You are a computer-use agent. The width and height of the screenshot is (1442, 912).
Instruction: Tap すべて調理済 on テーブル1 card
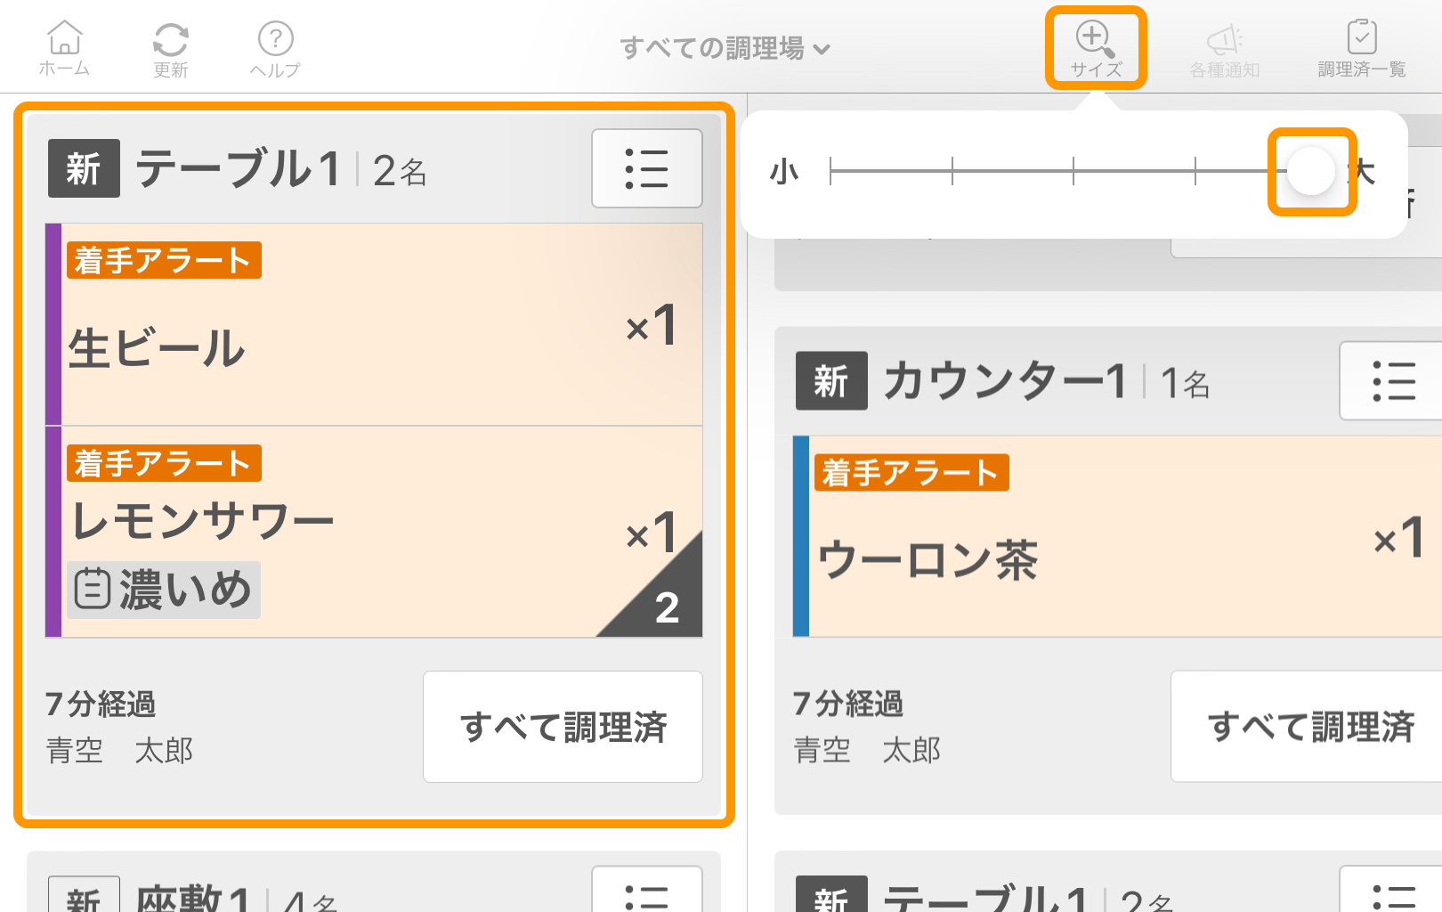tap(563, 727)
